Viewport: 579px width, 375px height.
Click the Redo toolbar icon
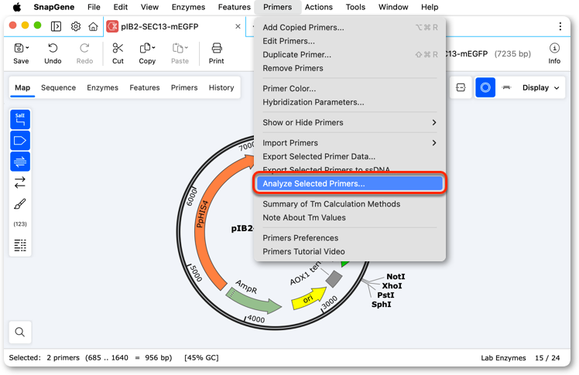point(84,48)
